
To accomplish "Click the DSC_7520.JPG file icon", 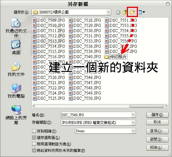I will point(35,77).
